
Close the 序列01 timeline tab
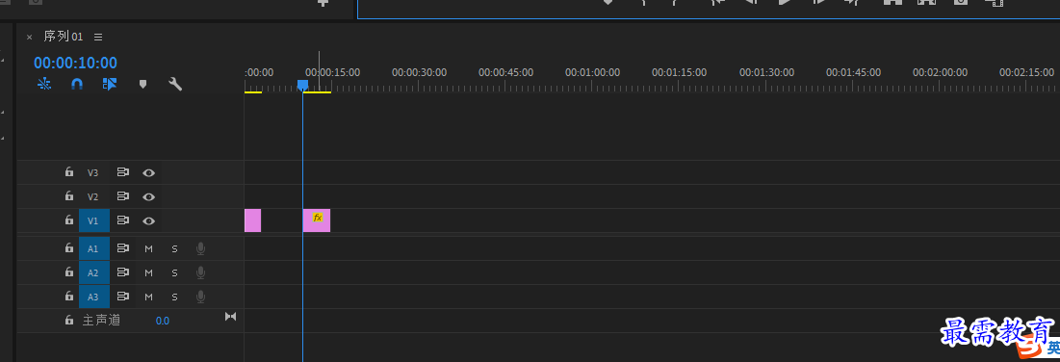coord(29,38)
